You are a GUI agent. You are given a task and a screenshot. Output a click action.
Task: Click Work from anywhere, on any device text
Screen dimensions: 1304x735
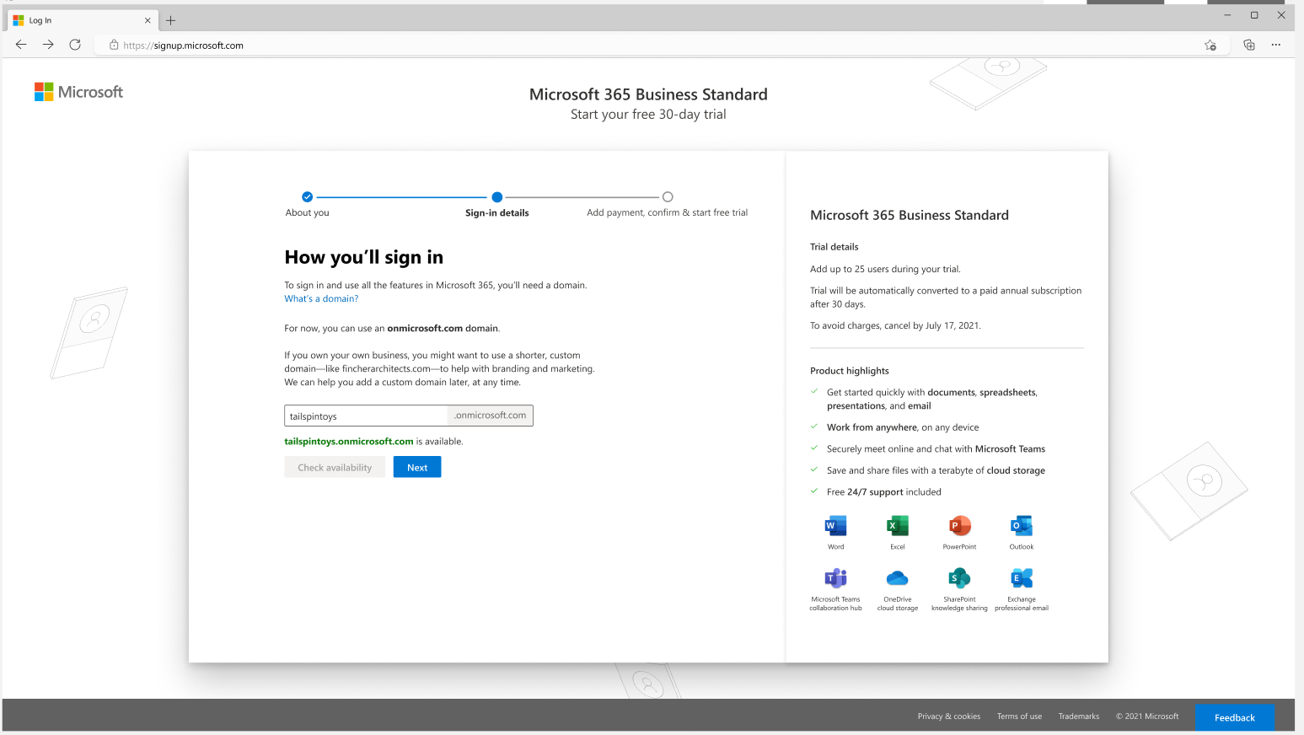click(x=903, y=427)
